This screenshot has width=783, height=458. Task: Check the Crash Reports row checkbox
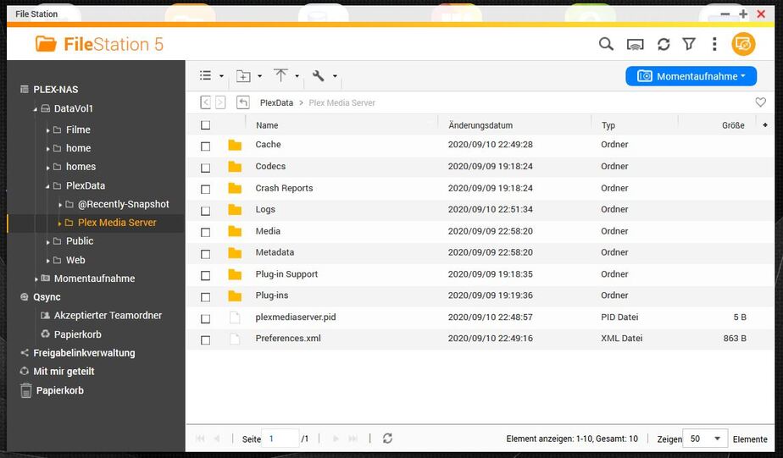(x=205, y=189)
